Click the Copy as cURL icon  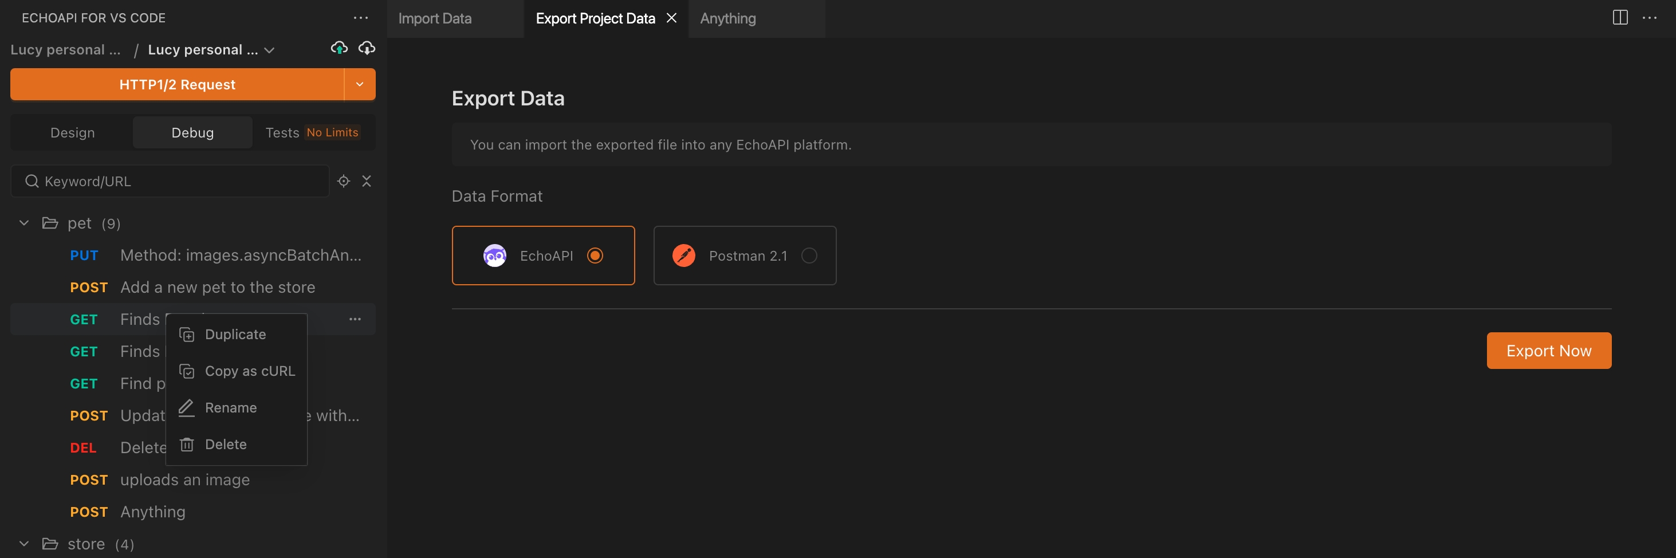[x=187, y=371]
